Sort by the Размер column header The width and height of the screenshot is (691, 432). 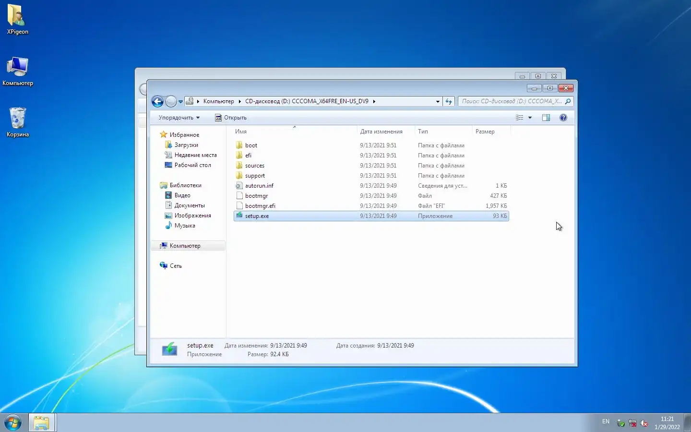coord(491,132)
